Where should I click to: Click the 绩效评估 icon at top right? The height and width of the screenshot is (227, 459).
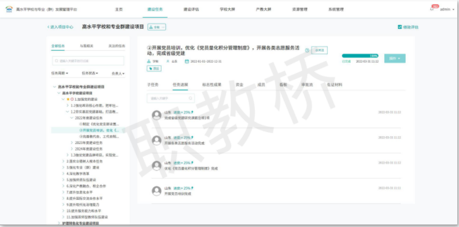400,27
